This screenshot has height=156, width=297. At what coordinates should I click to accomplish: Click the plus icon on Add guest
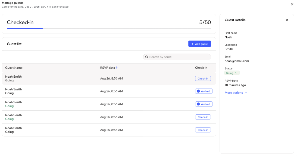point(192,44)
